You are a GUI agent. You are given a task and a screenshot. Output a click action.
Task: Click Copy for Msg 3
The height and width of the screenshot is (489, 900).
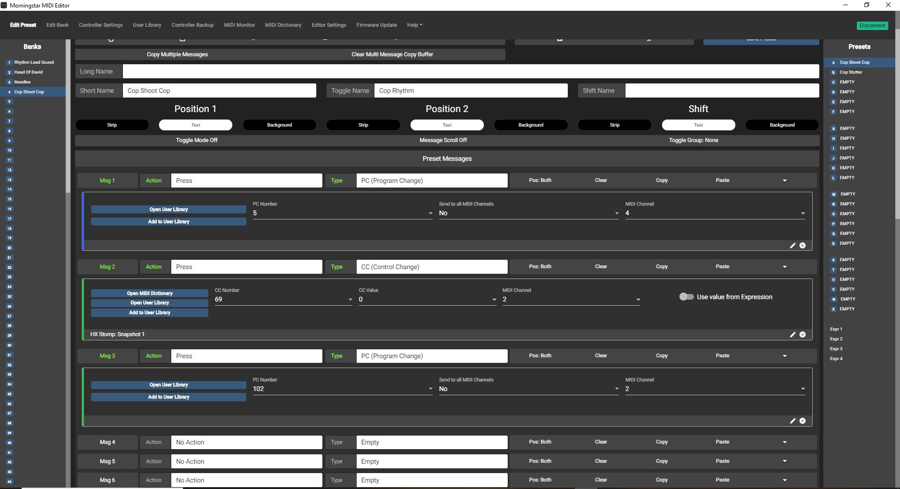(x=662, y=355)
